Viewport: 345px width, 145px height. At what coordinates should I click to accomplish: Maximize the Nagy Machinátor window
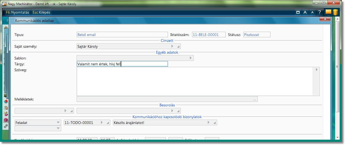324,3
